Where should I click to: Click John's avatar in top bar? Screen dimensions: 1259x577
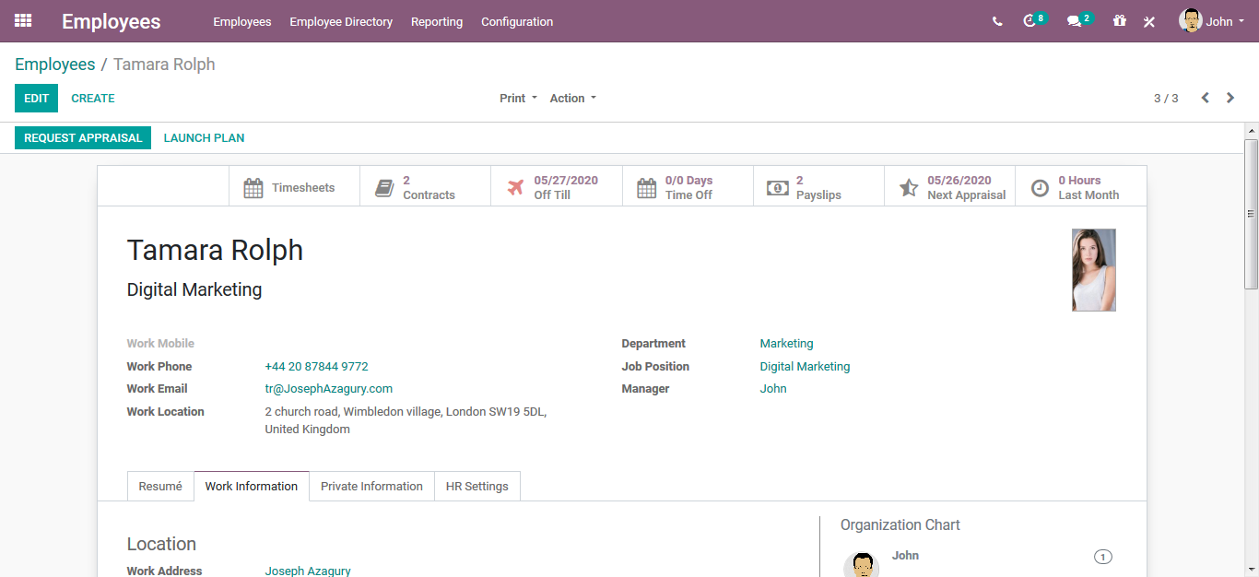[x=1190, y=20]
